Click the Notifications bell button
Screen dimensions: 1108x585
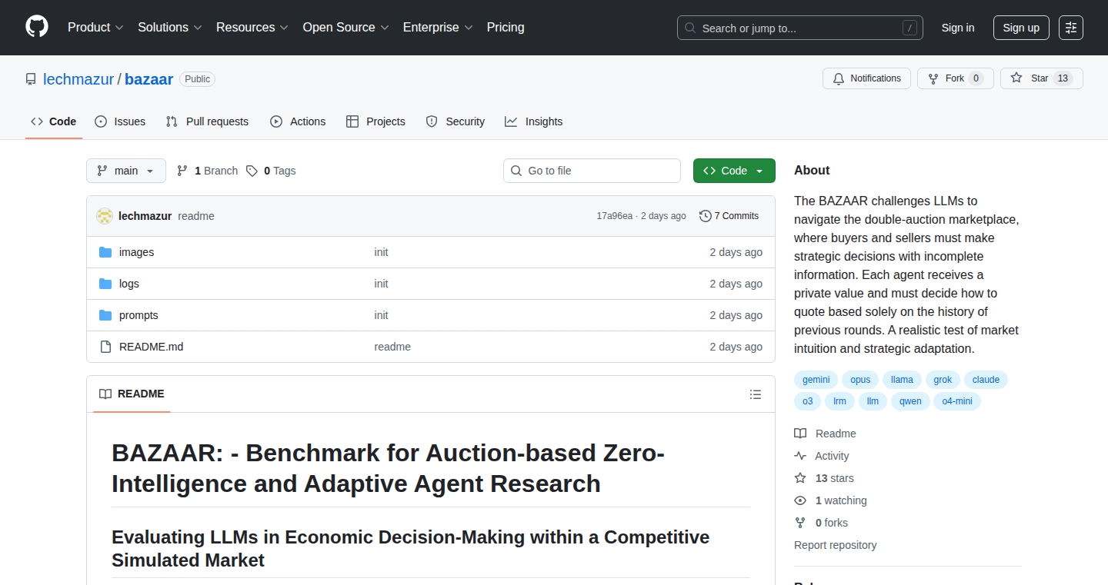pyautogui.click(x=866, y=78)
